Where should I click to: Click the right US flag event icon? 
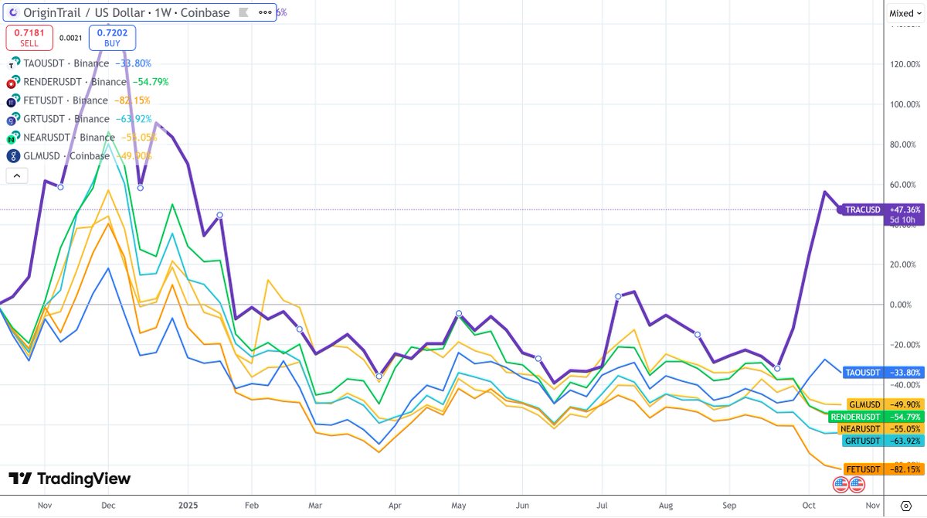(x=857, y=485)
